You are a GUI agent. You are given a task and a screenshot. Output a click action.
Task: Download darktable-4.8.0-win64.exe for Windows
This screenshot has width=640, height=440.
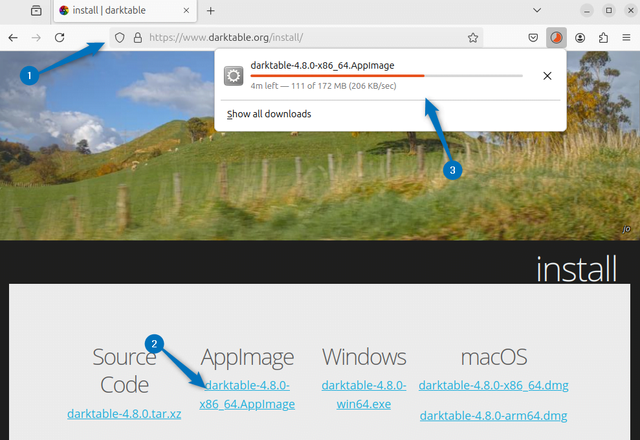[364, 394]
